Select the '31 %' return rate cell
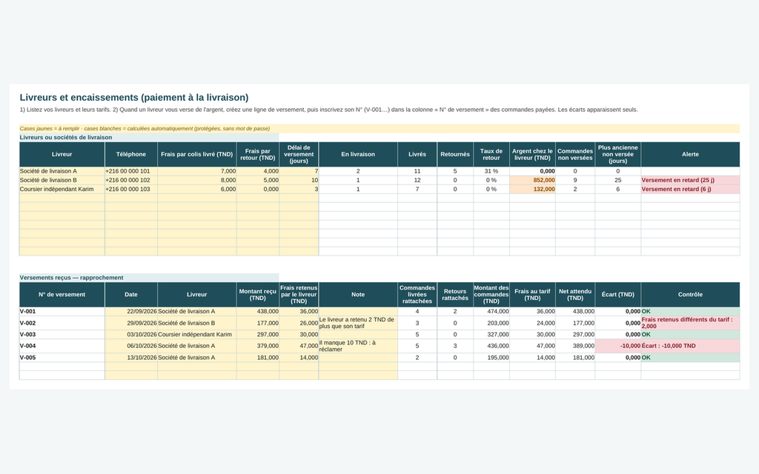This screenshot has width=759, height=474. (x=491, y=171)
